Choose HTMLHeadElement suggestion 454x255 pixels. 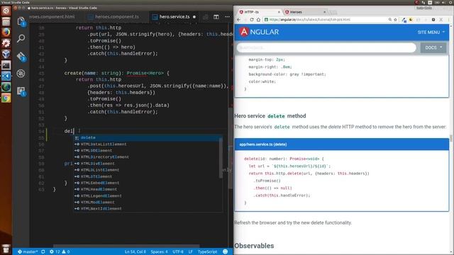148,189
